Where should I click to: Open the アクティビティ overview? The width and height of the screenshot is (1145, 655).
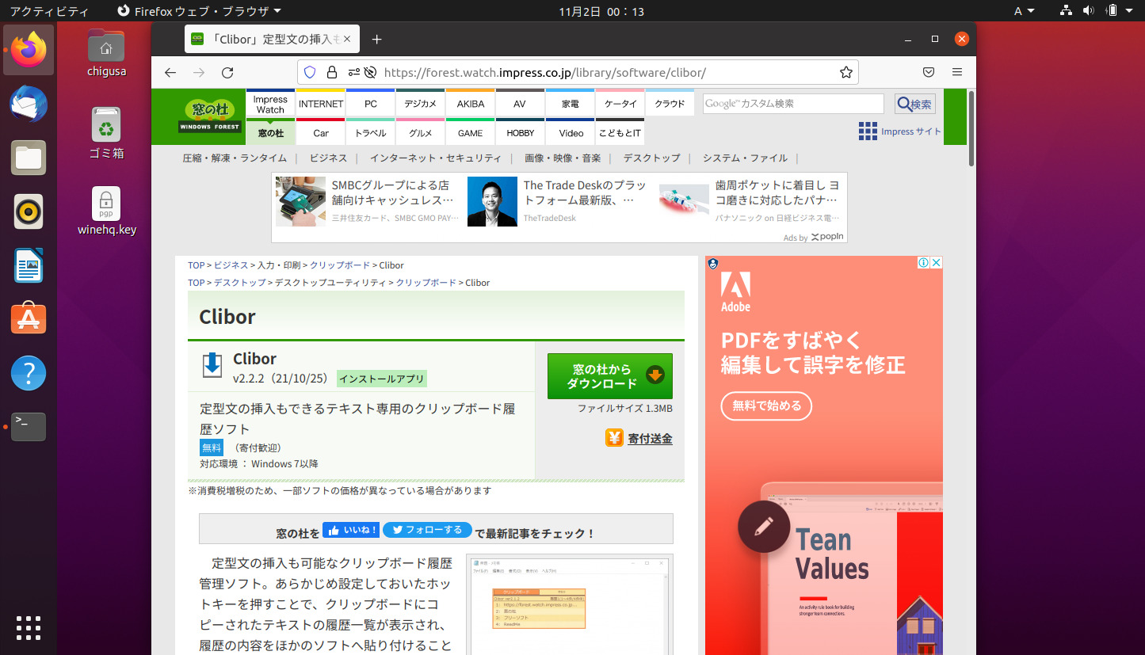point(49,11)
